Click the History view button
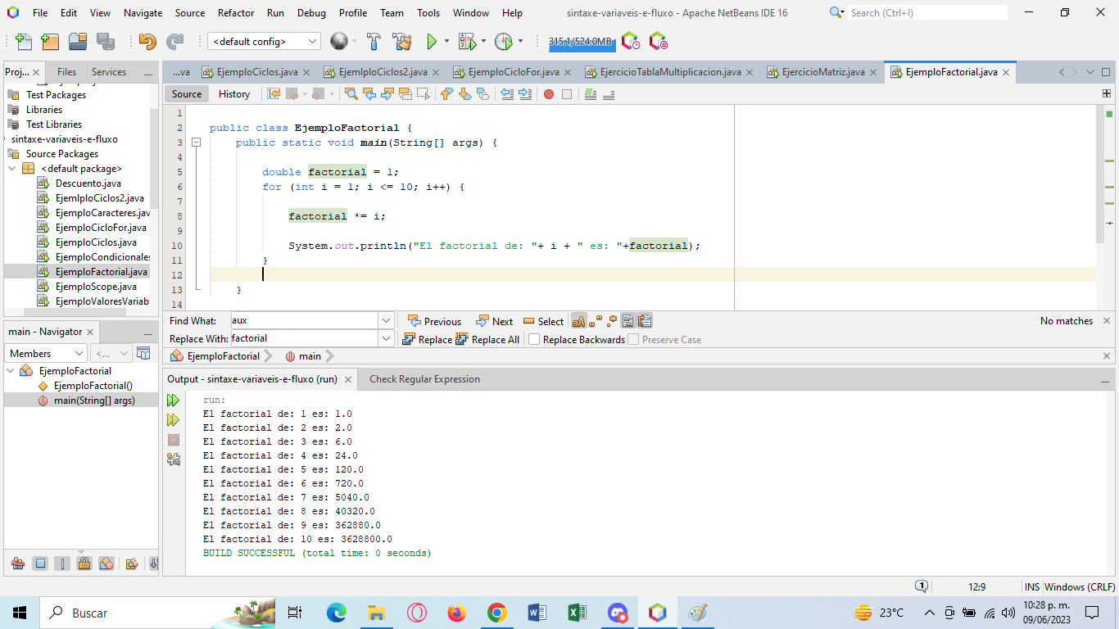 click(x=234, y=94)
